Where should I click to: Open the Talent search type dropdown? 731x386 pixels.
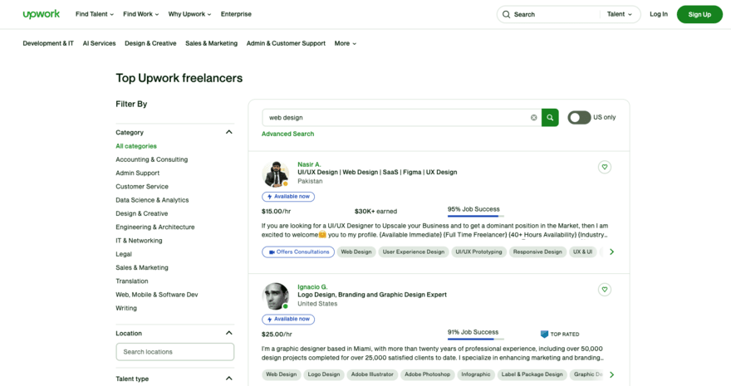click(619, 14)
